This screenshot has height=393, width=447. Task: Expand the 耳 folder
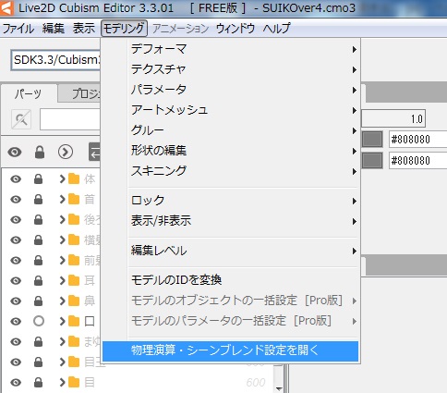(x=62, y=281)
